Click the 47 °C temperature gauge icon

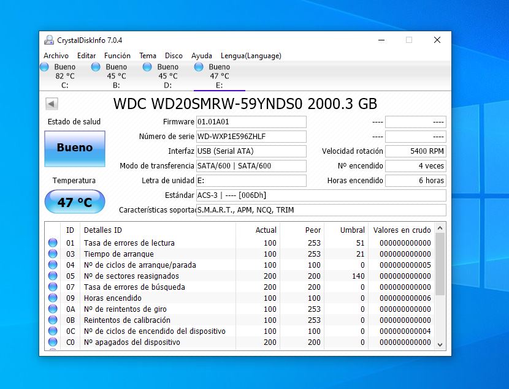click(x=74, y=202)
